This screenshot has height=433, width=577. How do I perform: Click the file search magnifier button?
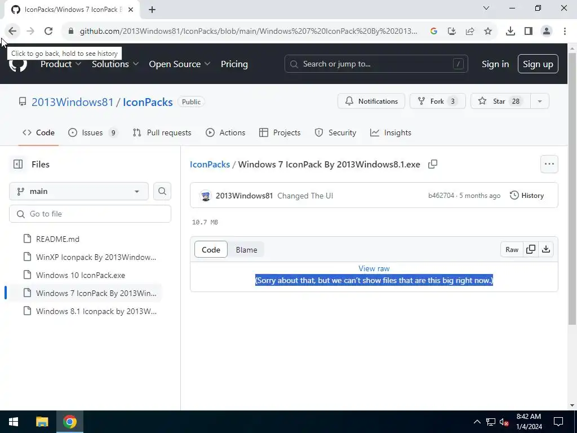[162, 192]
